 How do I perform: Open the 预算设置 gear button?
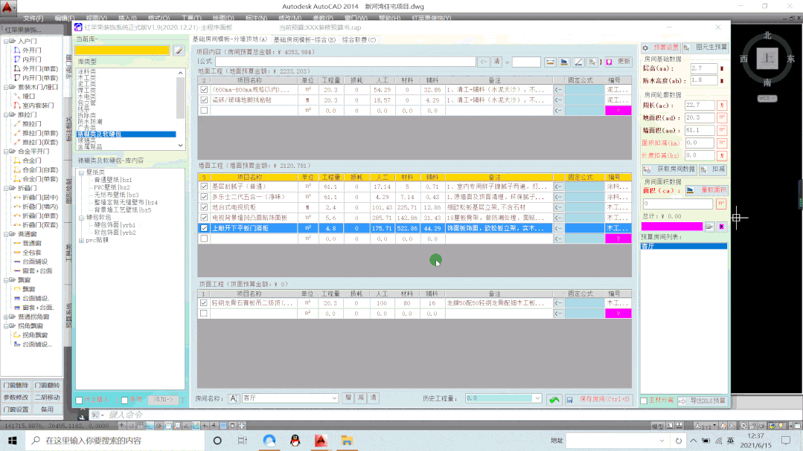[x=660, y=48]
